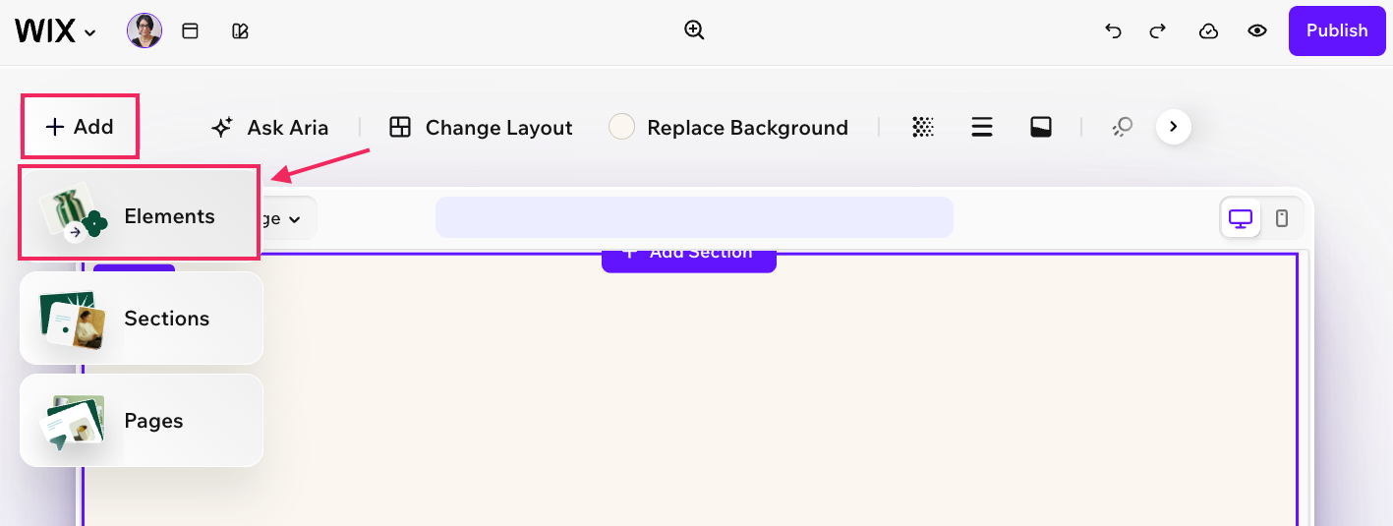
Task: Click the half-filled section background icon
Action: (x=1041, y=127)
